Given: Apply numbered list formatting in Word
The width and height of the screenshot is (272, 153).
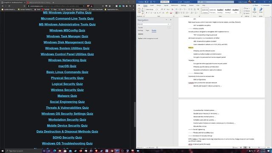Looking at the screenshot, I should point(181,9).
